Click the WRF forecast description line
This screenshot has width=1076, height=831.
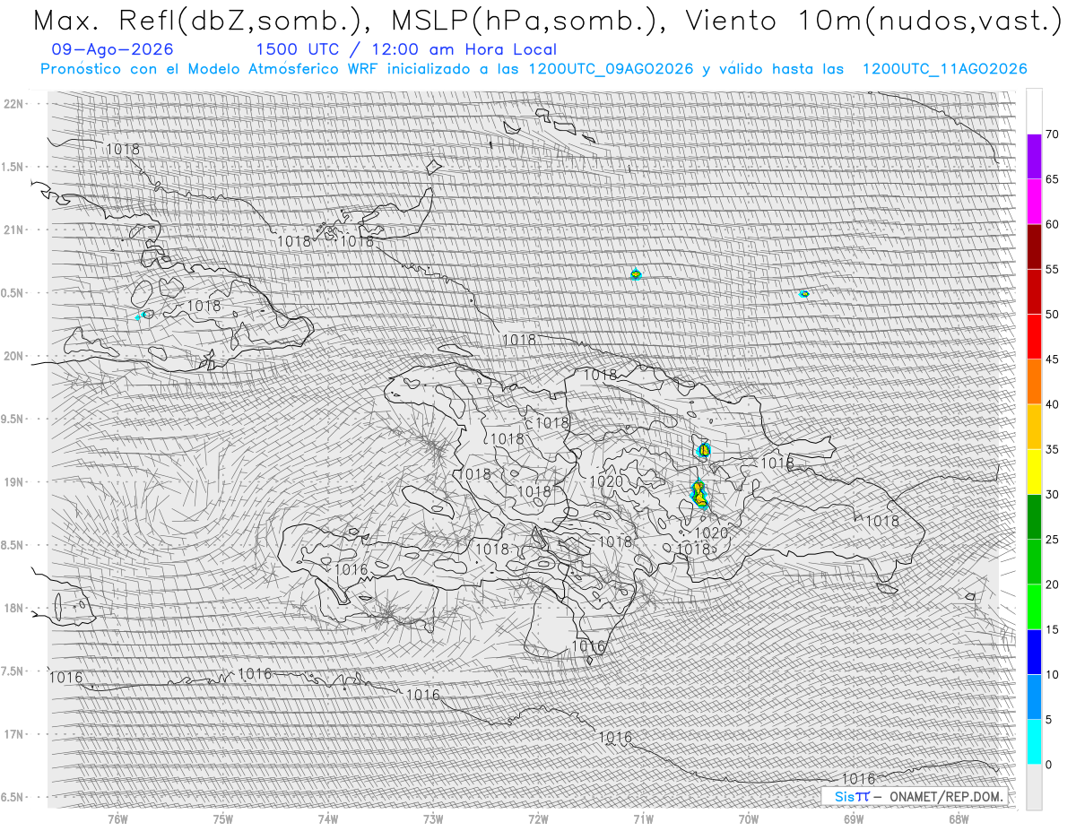point(534,69)
